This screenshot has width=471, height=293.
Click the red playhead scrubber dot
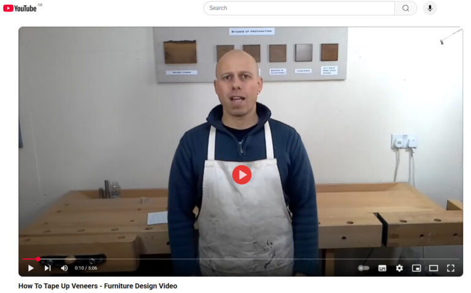click(x=38, y=259)
